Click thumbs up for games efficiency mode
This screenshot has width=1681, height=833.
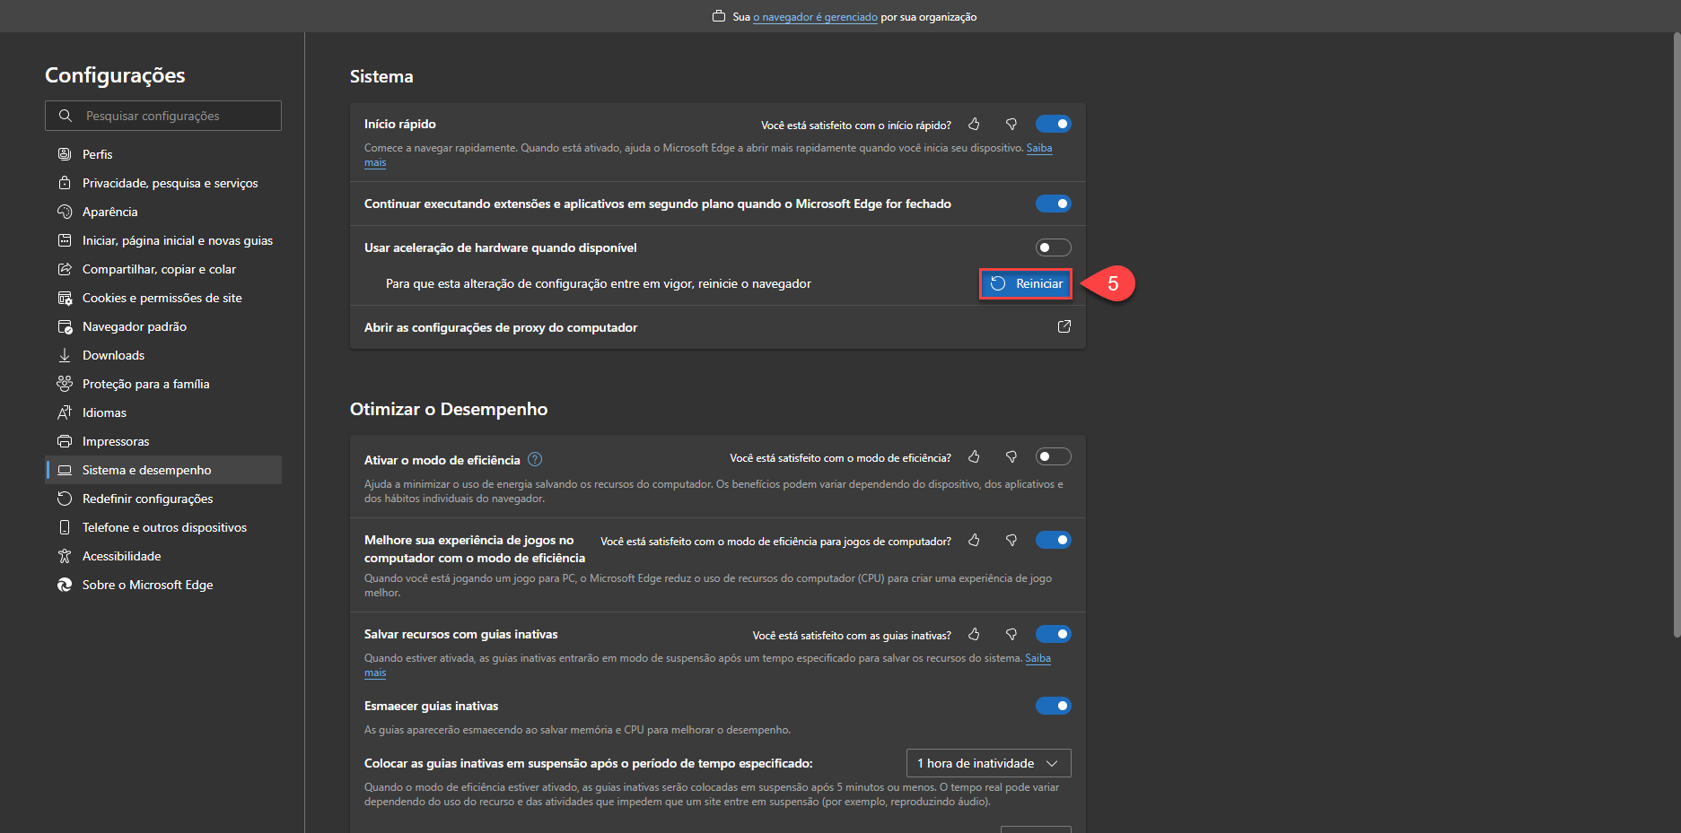tap(974, 541)
